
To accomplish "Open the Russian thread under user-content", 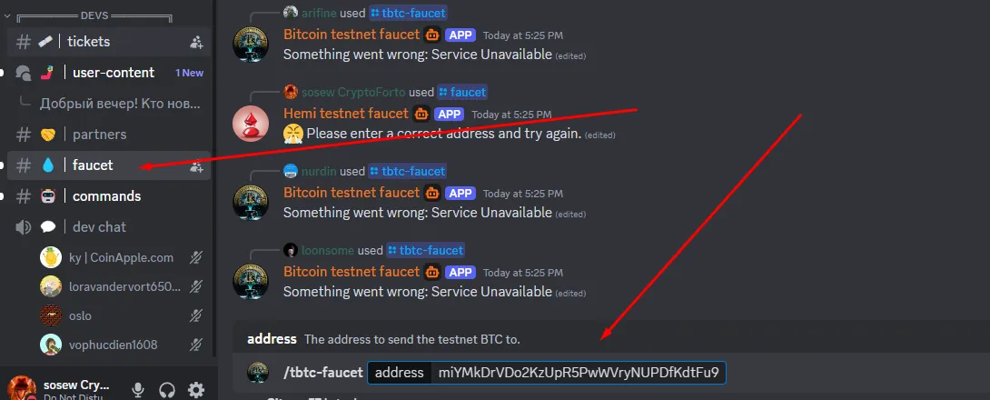I will pos(120,103).
